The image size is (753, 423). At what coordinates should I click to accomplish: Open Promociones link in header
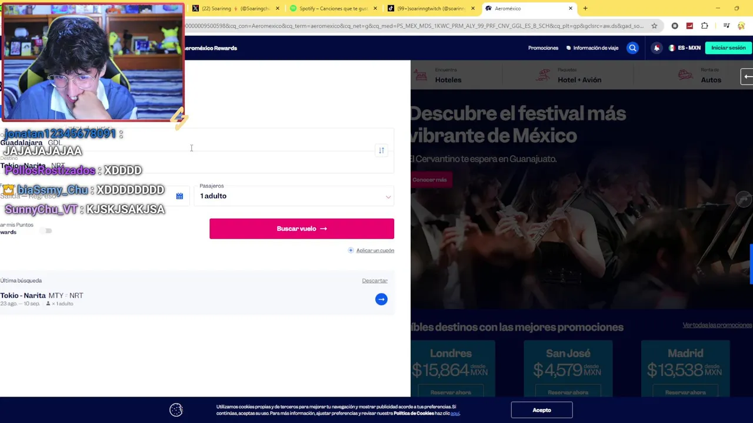[543, 48]
